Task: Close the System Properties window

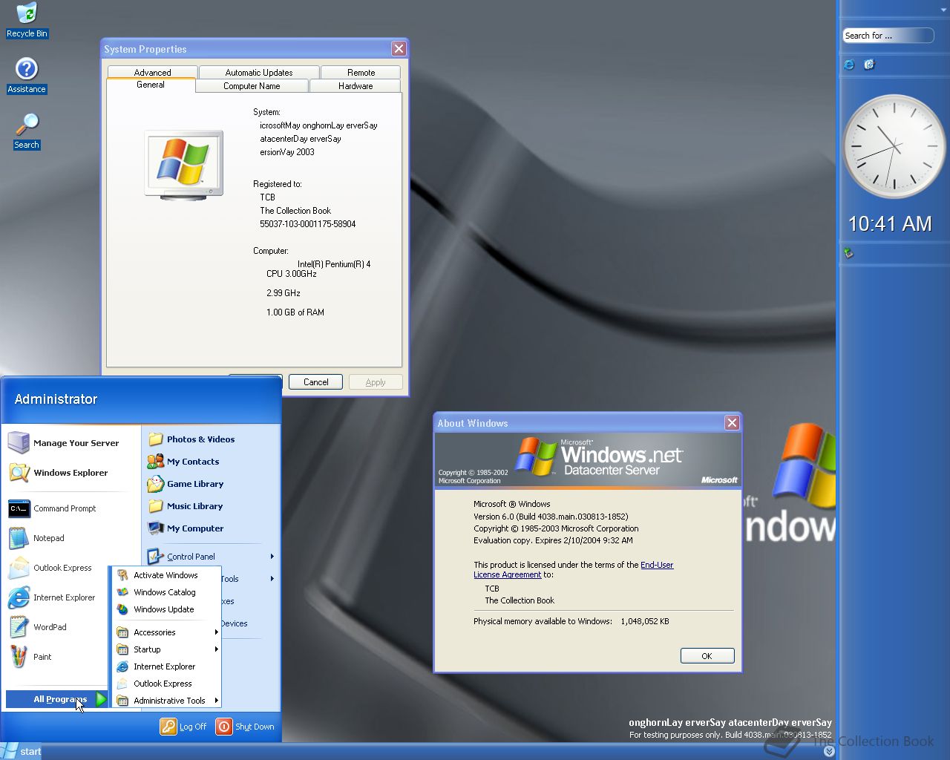Action: (x=399, y=49)
